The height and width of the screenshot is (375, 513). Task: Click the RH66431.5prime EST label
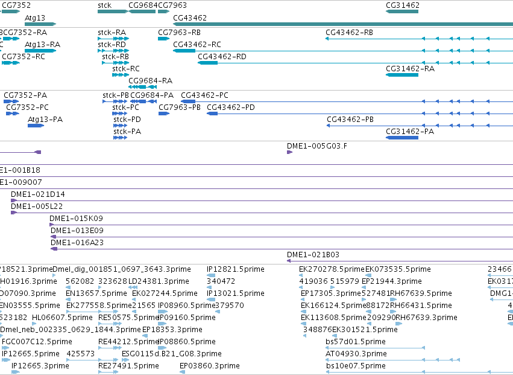click(x=421, y=306)
